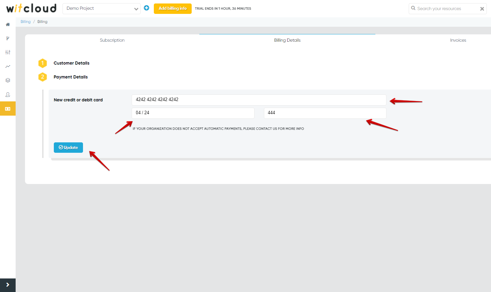Clear search with the X icon
This screenshot has width=491, height=292.
482,9
